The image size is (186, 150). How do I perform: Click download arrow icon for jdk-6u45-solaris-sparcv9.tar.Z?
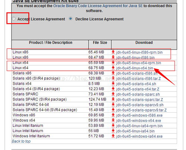point(113,110)
